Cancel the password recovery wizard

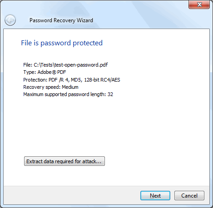[189, 196]
